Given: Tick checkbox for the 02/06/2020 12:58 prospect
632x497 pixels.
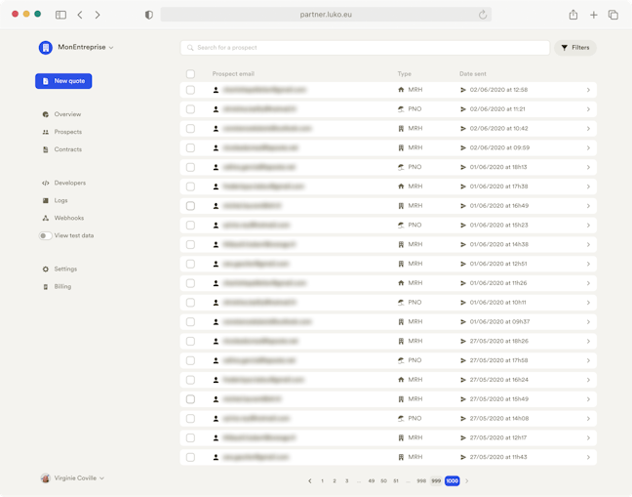Looking at the screenshot, I should pyautogui.click(x=190, y=90).
